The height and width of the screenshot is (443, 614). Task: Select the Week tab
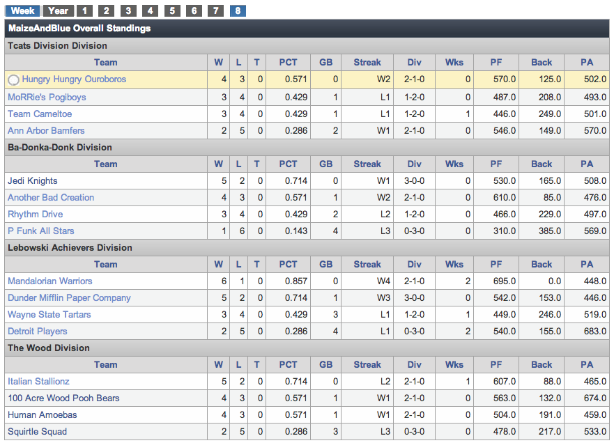pyautogui.click(x=23, y=10)
